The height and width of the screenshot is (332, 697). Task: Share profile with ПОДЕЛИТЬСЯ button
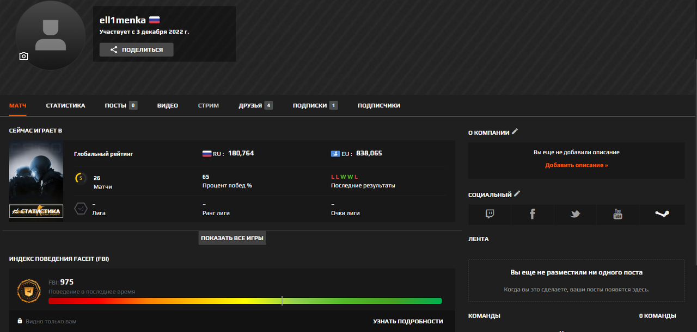pos(136,49)
